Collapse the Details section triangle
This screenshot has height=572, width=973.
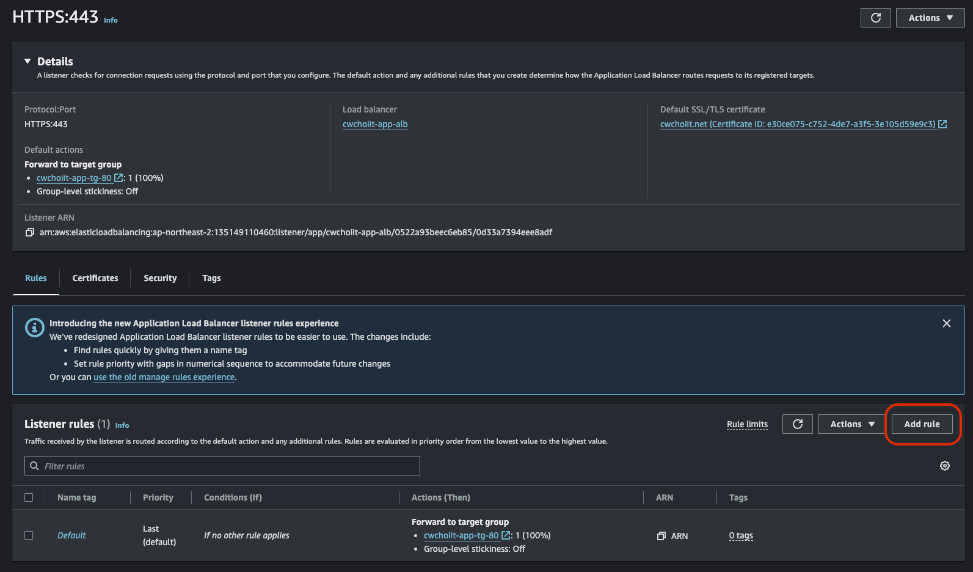tap(27, 61)
